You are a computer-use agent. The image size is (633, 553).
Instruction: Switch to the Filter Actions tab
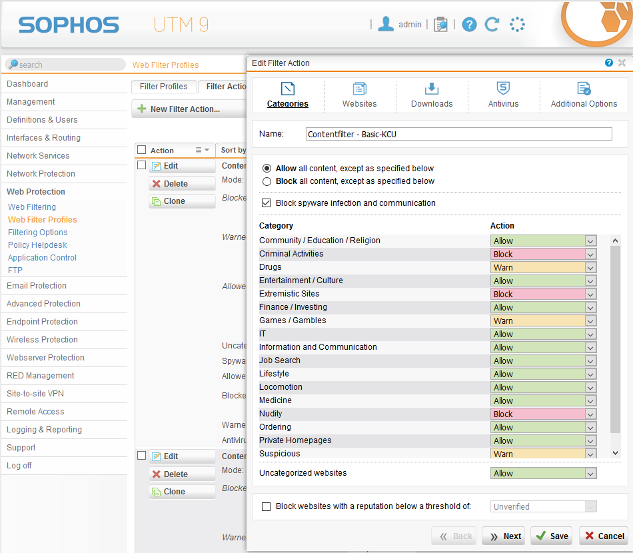pos(223,87)
